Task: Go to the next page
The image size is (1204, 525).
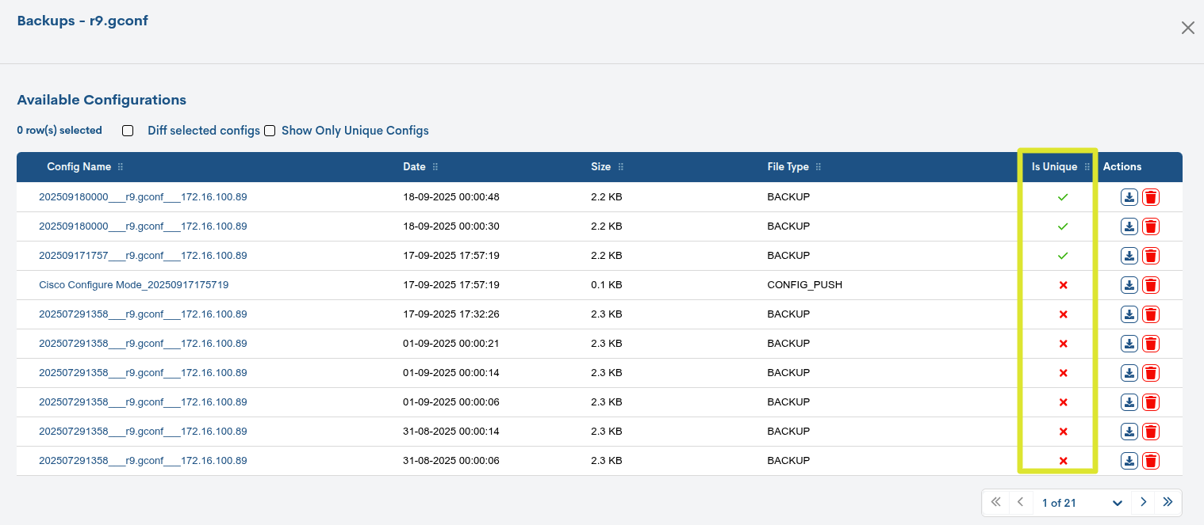Action: [1143, 502]
